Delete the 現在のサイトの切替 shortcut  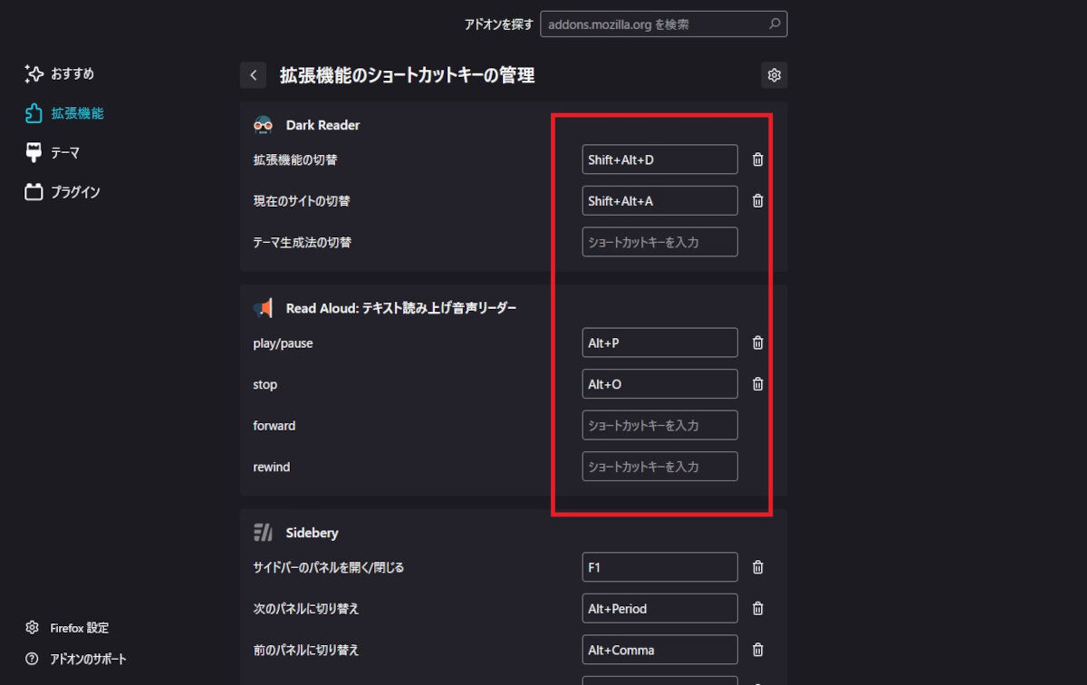point(758,201)
